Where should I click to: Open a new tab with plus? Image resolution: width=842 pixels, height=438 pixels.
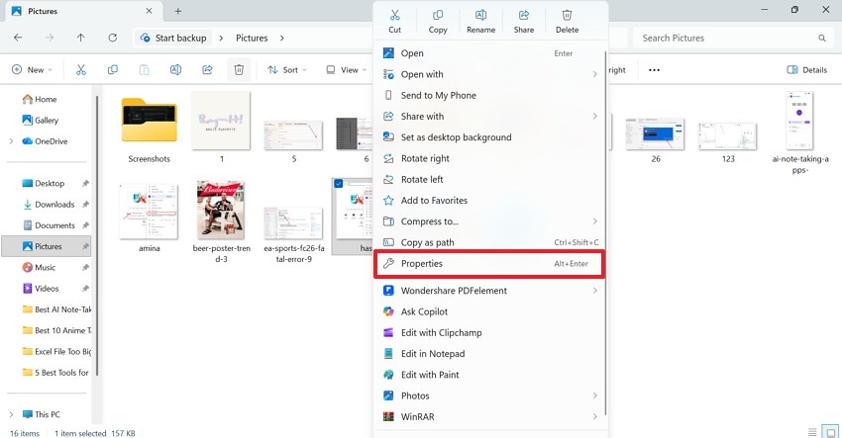(177, 11)
